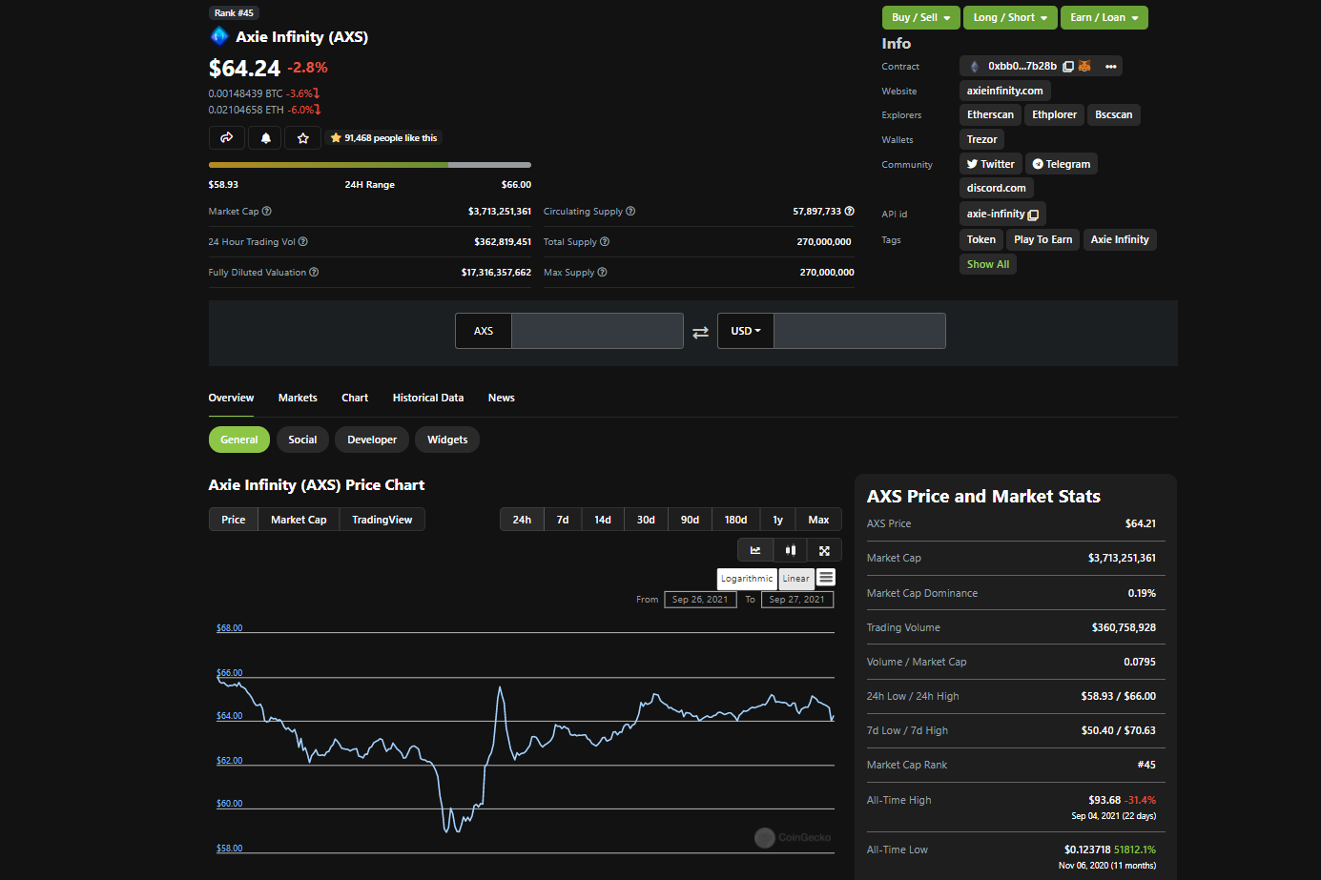The width and height of the screenshot is (1321, 880).
Task: Select the Widgets sub-tab
Action: click(447, 440)
